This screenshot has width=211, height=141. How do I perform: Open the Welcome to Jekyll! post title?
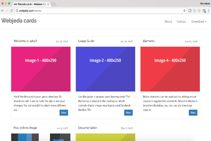coord(25,41)
